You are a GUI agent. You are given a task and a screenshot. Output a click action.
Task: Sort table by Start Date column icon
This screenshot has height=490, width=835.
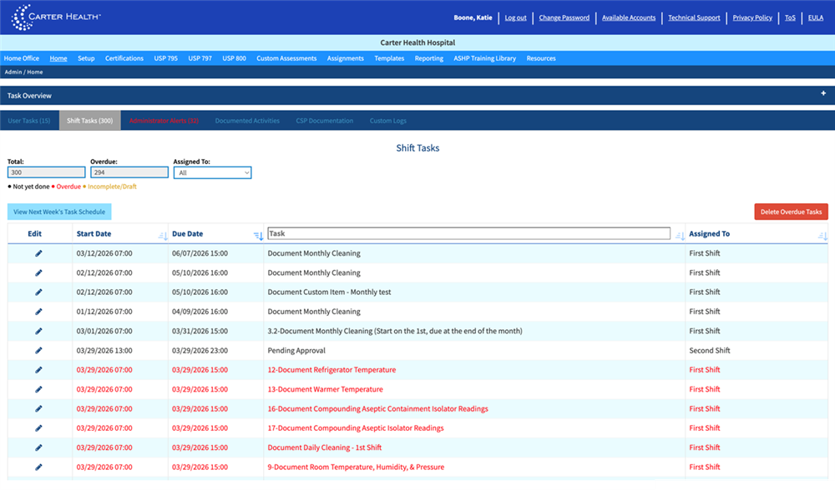pos(161,236)
